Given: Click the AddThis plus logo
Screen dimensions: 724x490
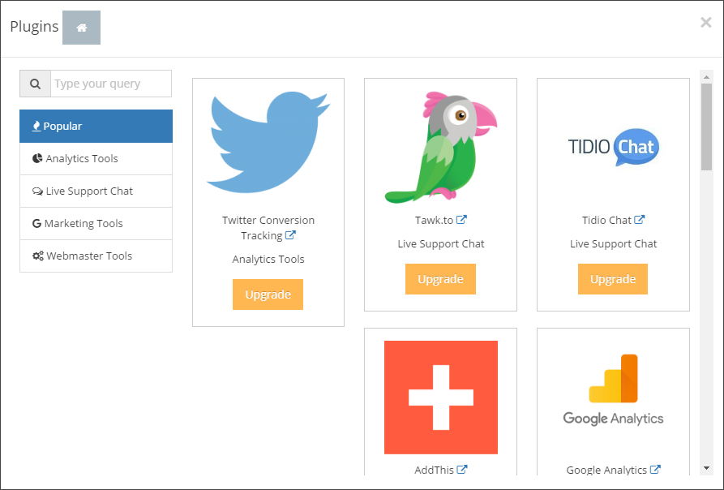Looking at the screenshot, I should [441, 398].
